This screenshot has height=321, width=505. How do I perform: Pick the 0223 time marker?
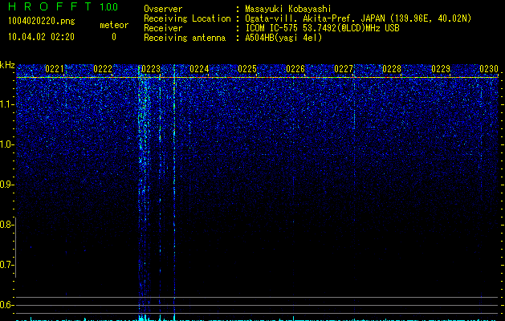(151, 69)
